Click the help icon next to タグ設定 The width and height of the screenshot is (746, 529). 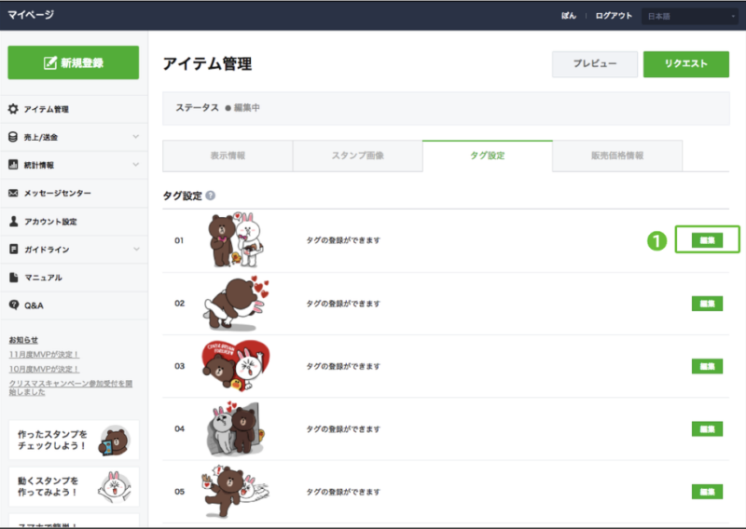click(211, 197)
